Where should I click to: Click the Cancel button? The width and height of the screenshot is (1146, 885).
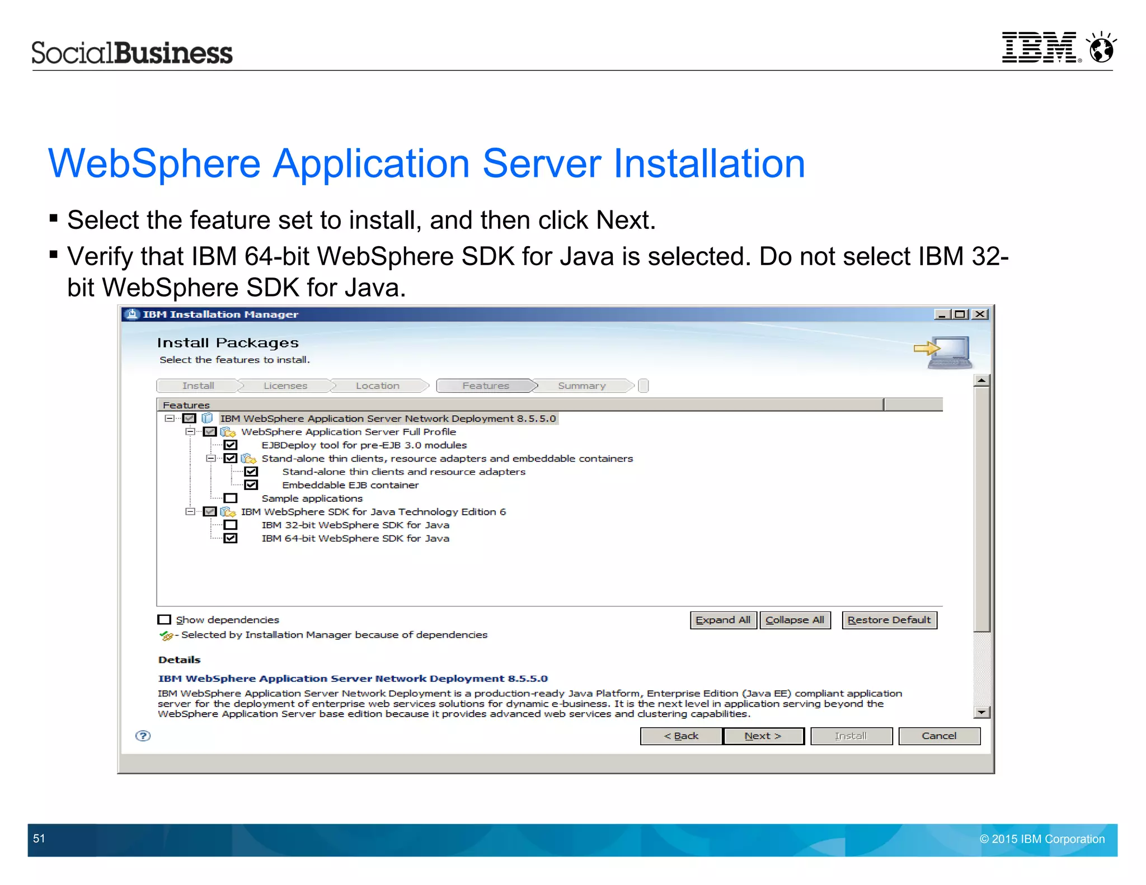click(x=939, y=736)
